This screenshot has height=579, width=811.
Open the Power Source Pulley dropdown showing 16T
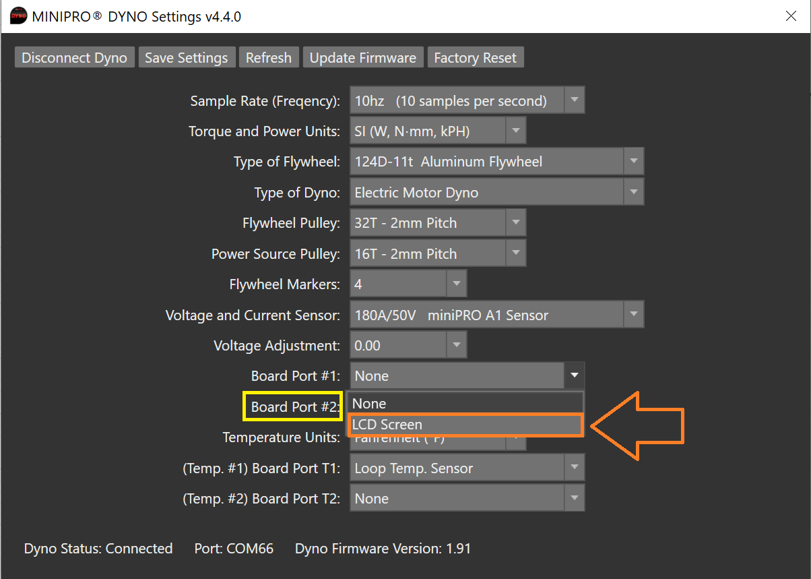coord(438,253)
